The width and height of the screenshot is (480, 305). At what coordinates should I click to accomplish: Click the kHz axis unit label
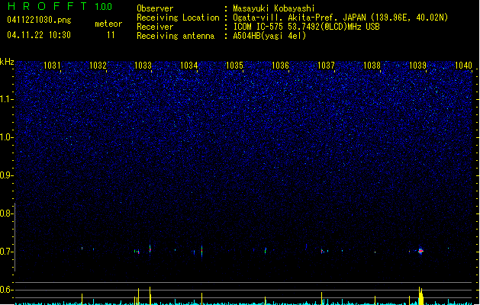point(7,62)
